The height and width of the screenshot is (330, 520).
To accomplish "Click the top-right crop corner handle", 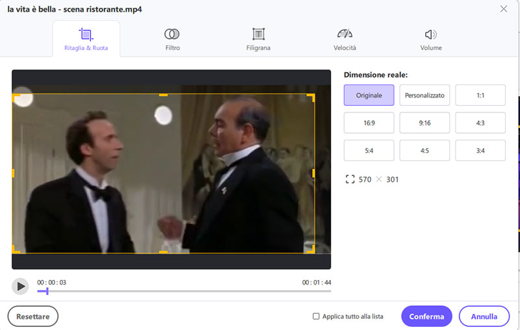I will (x=312, y=97).
